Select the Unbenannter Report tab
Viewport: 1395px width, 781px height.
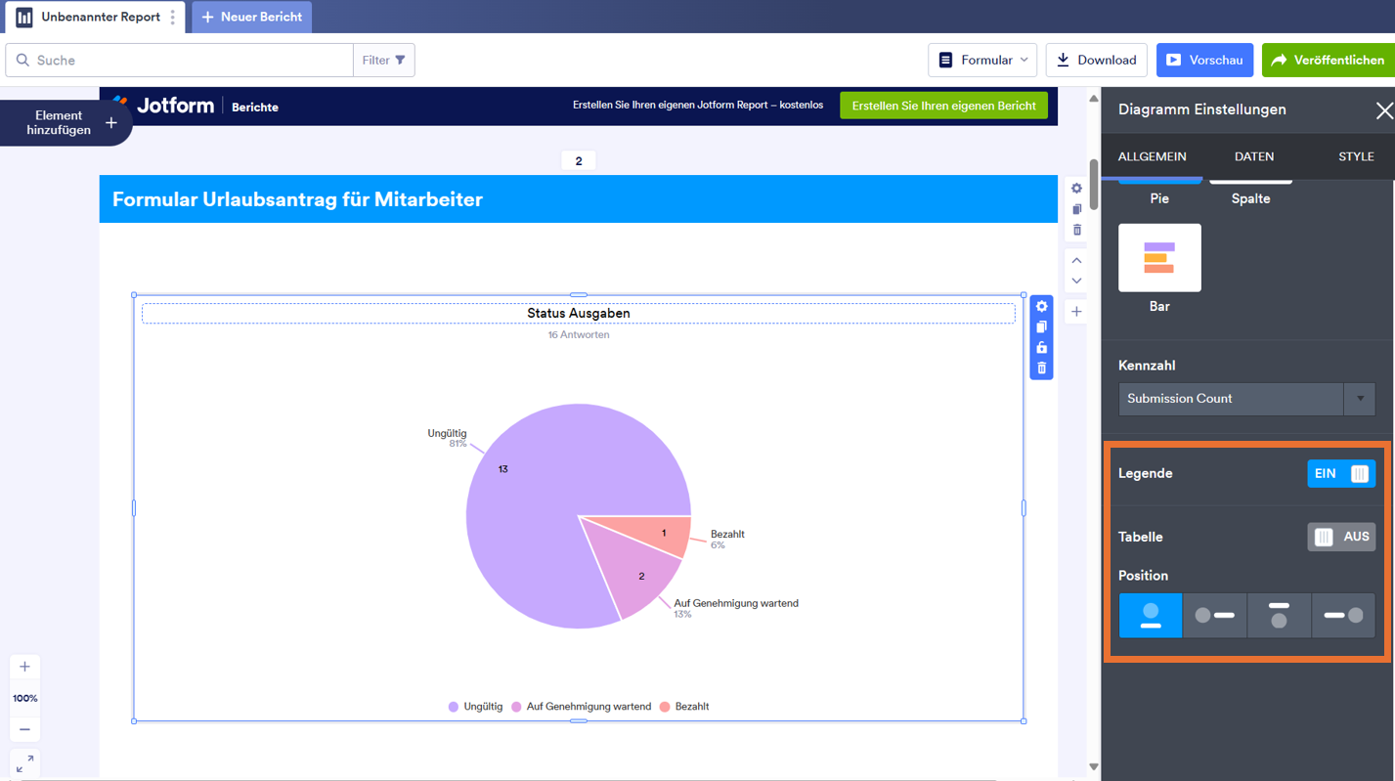[x=95, y=17]
